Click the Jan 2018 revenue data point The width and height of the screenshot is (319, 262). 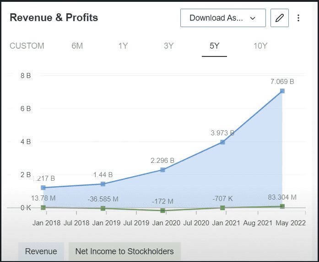tap(43, 188)
